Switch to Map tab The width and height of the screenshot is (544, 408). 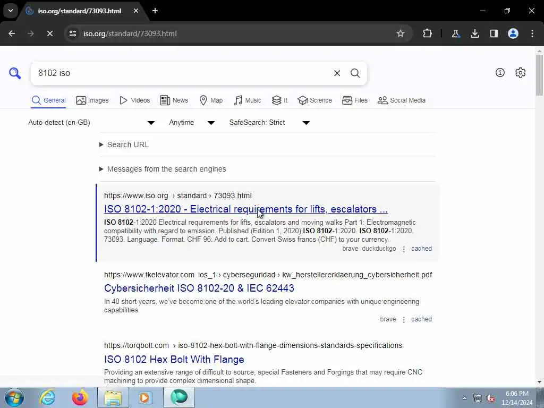211,100
